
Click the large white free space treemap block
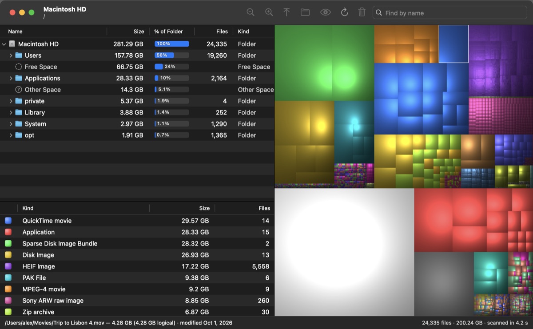tap(344, 252)
